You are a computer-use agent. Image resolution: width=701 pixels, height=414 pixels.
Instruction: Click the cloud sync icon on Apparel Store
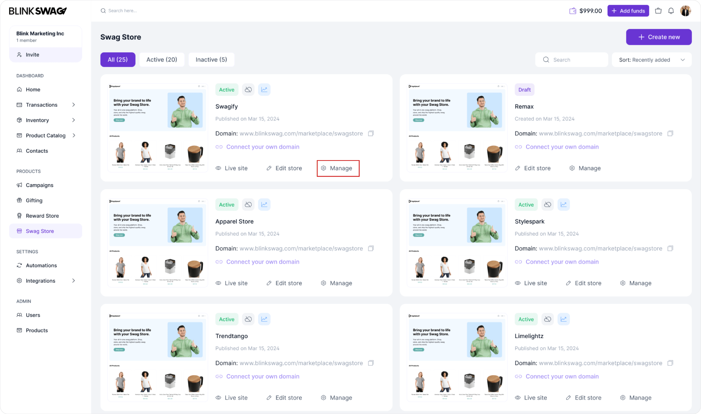(x=248, y=204)
